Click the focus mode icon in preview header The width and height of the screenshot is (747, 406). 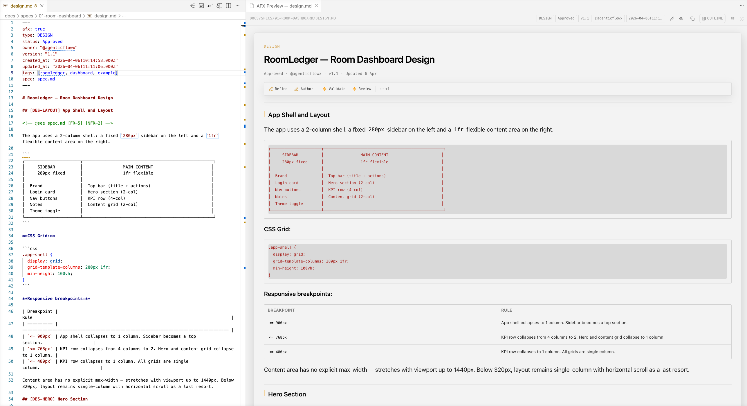741,18
